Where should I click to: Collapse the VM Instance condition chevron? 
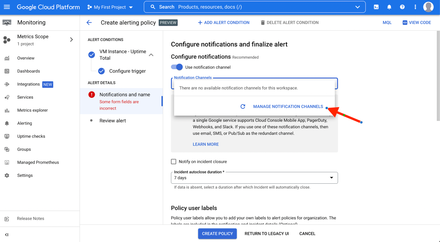tap(151, 55)
